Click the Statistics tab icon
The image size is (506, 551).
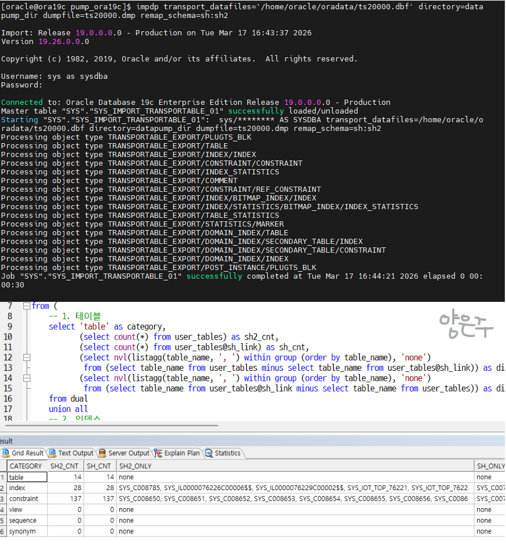click(209, 453)
